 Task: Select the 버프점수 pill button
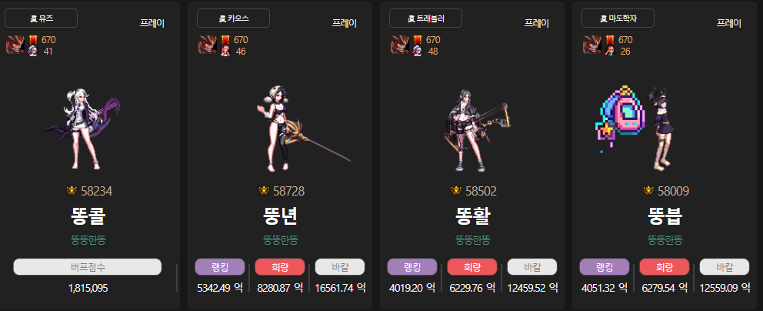point(87,266)
